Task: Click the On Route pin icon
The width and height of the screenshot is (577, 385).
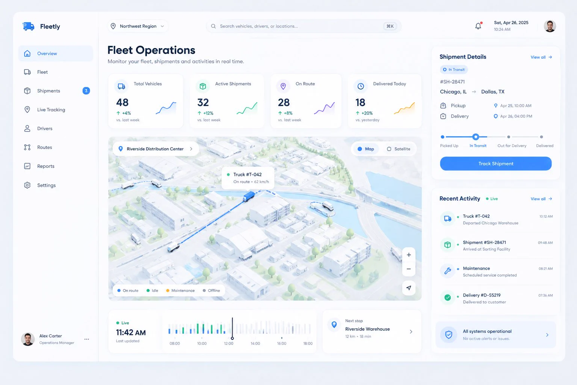Action: pos(283,86)
